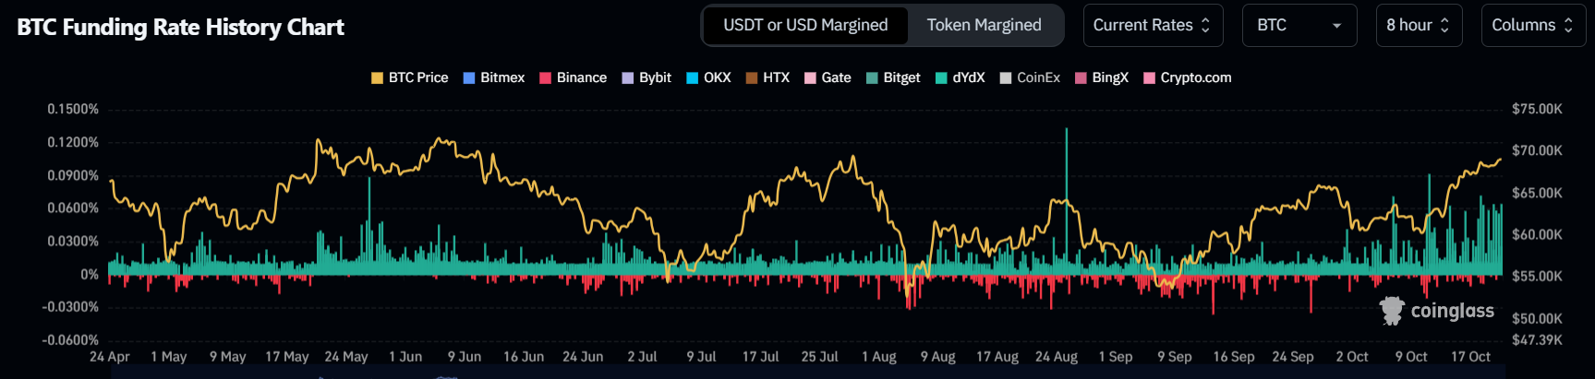Toggle Bitmex legend series
Viewport: 1595px width, 379px height.
pyautogui.click(x=494, y=77)
